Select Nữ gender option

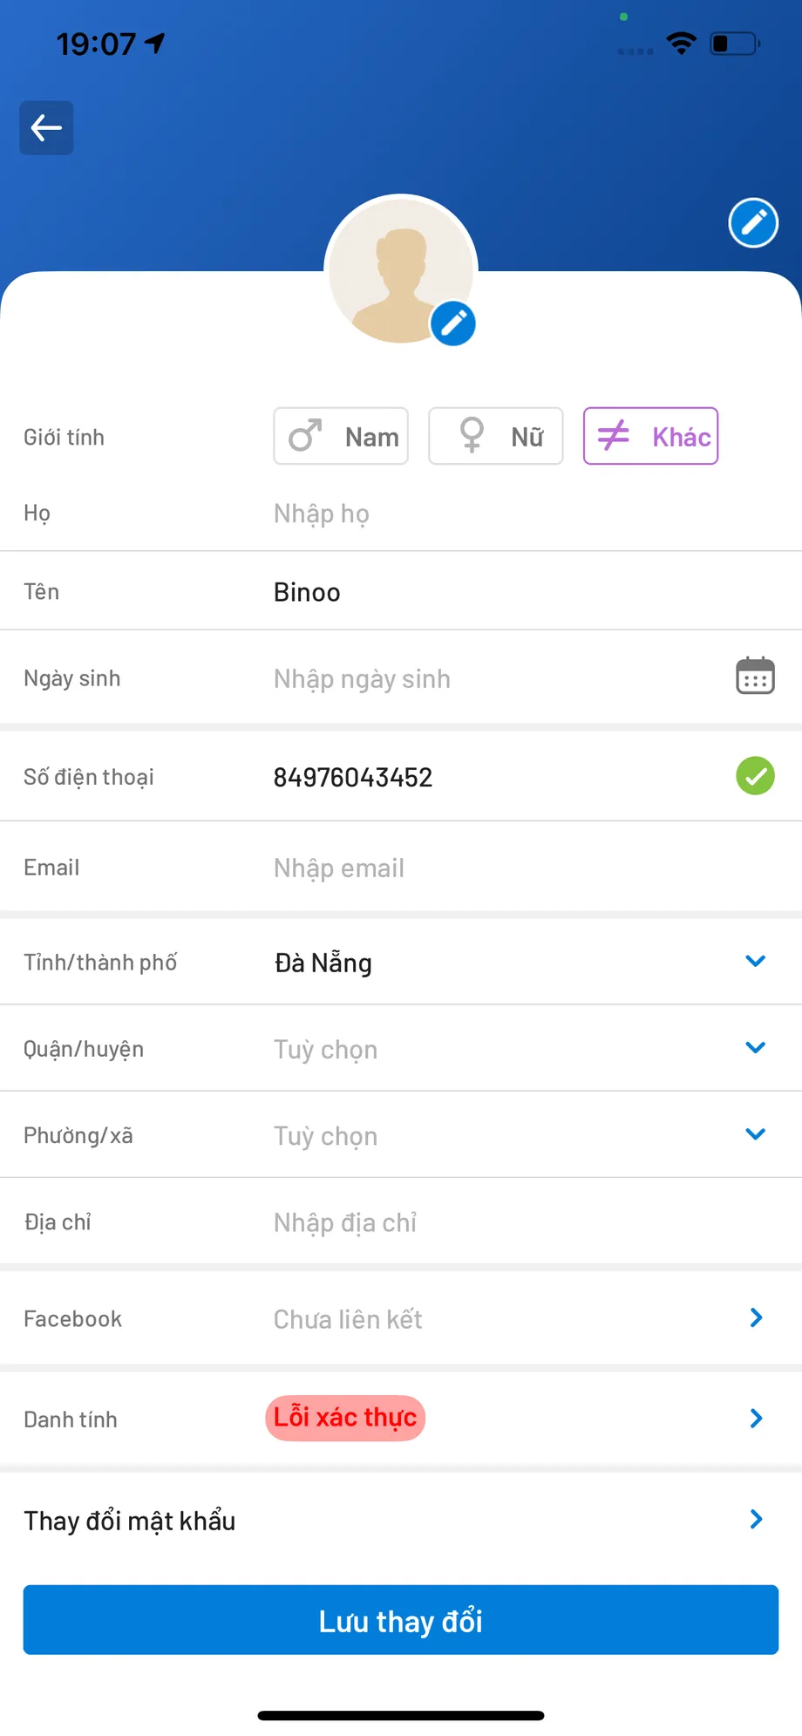click(495, 436)
